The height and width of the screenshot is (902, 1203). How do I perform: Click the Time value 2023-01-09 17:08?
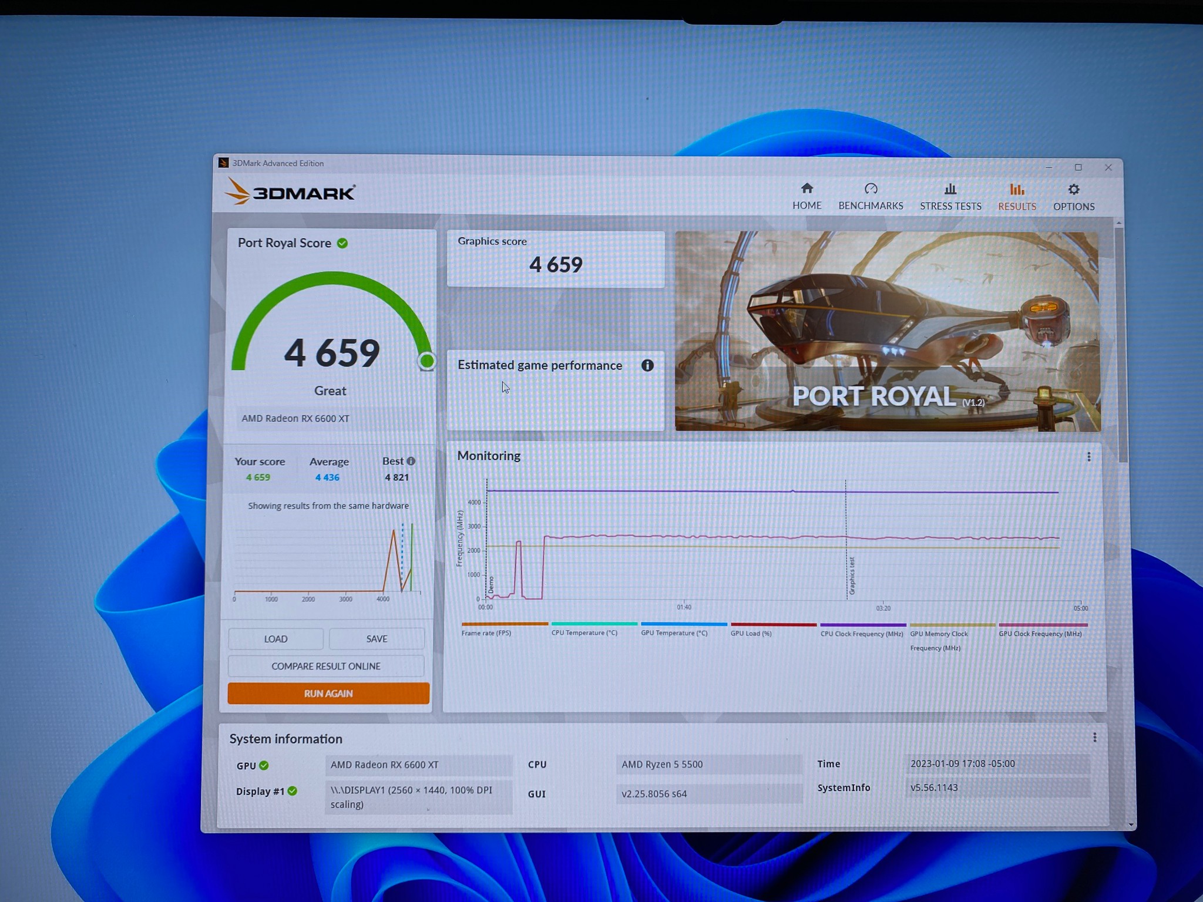(997, 763)
